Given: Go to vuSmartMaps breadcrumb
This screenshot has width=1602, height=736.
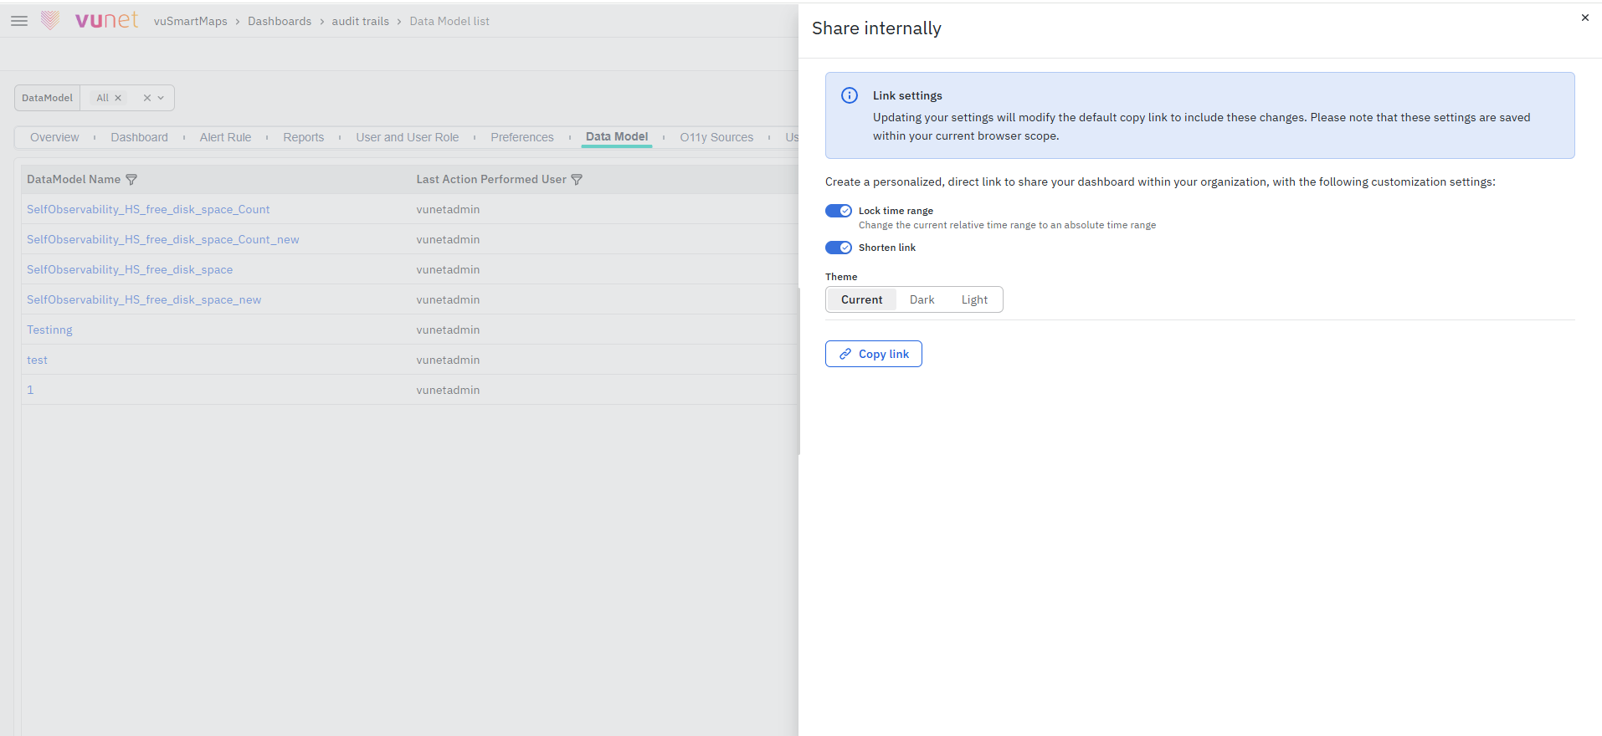Looking at the screenshot, I should pos(190,21).
